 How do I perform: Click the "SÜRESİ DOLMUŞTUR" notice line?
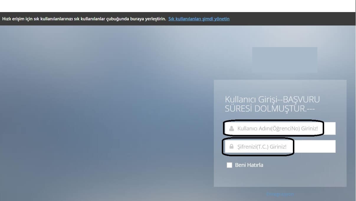coord(270,108)
